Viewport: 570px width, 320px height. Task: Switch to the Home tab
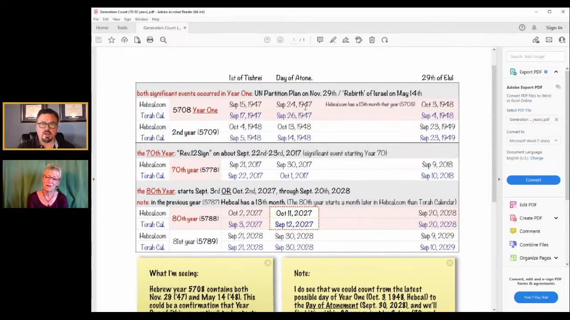coord(102,28)
